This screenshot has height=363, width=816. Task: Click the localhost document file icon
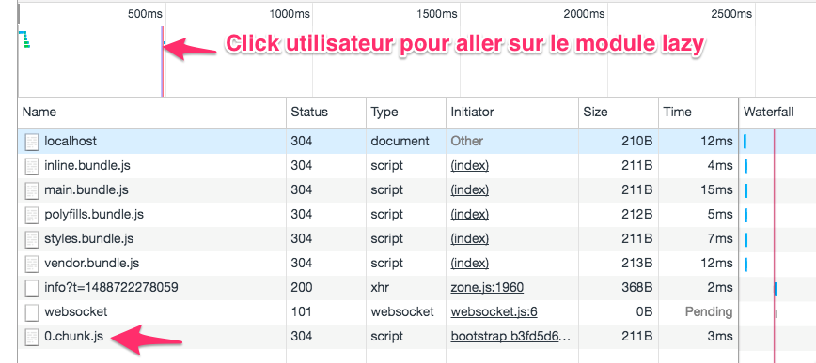[32, 142]
